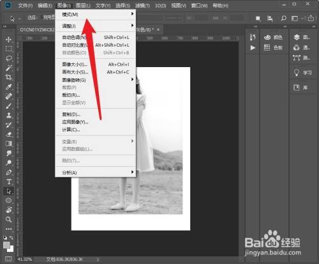Select the Horizontal Type tool
Image resolution: width=319 pixels, height=264 pixels.
(x=9, y=182)
